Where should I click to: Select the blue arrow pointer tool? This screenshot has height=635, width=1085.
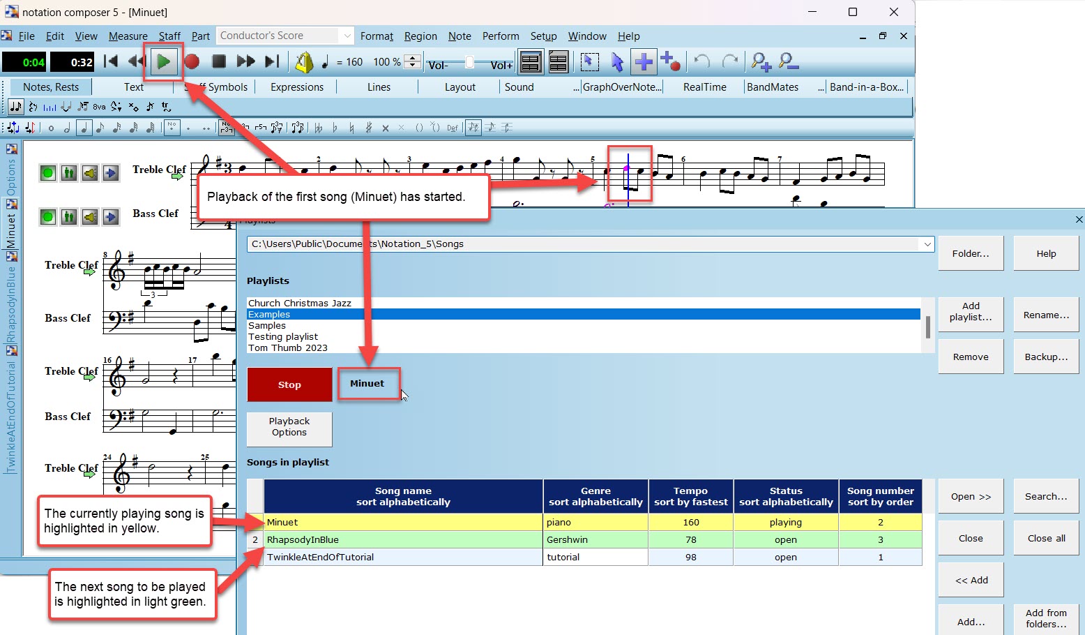(616, 62)
